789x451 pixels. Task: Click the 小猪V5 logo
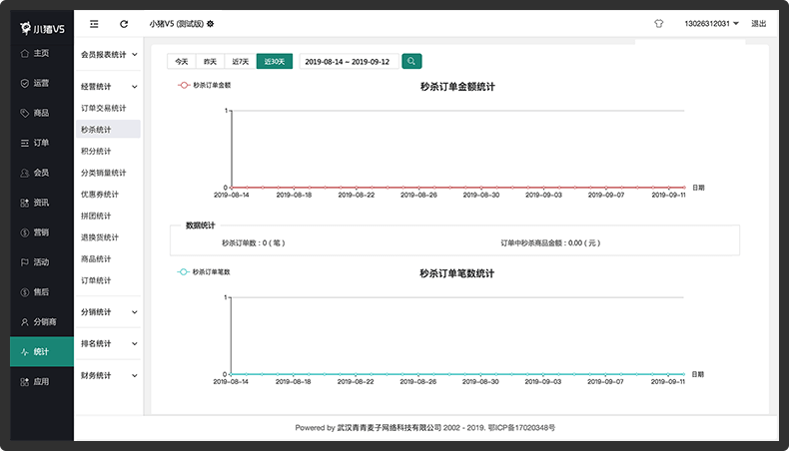(42, 29)
